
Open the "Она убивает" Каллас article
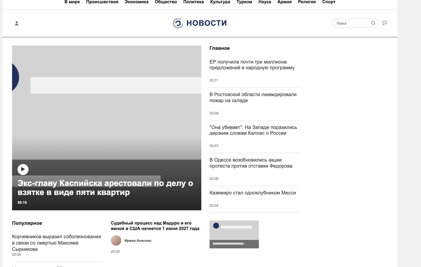253,130
